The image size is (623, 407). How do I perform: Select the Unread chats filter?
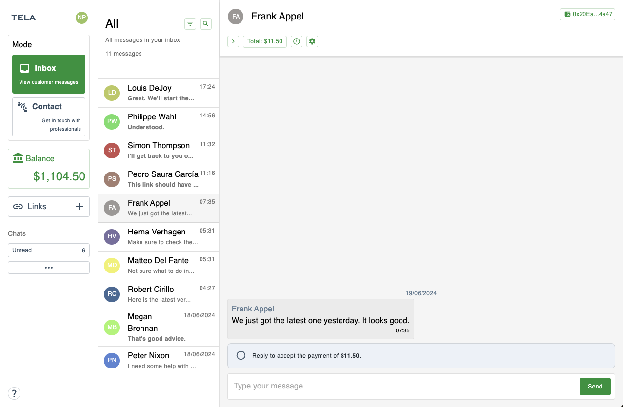[49, 250]
